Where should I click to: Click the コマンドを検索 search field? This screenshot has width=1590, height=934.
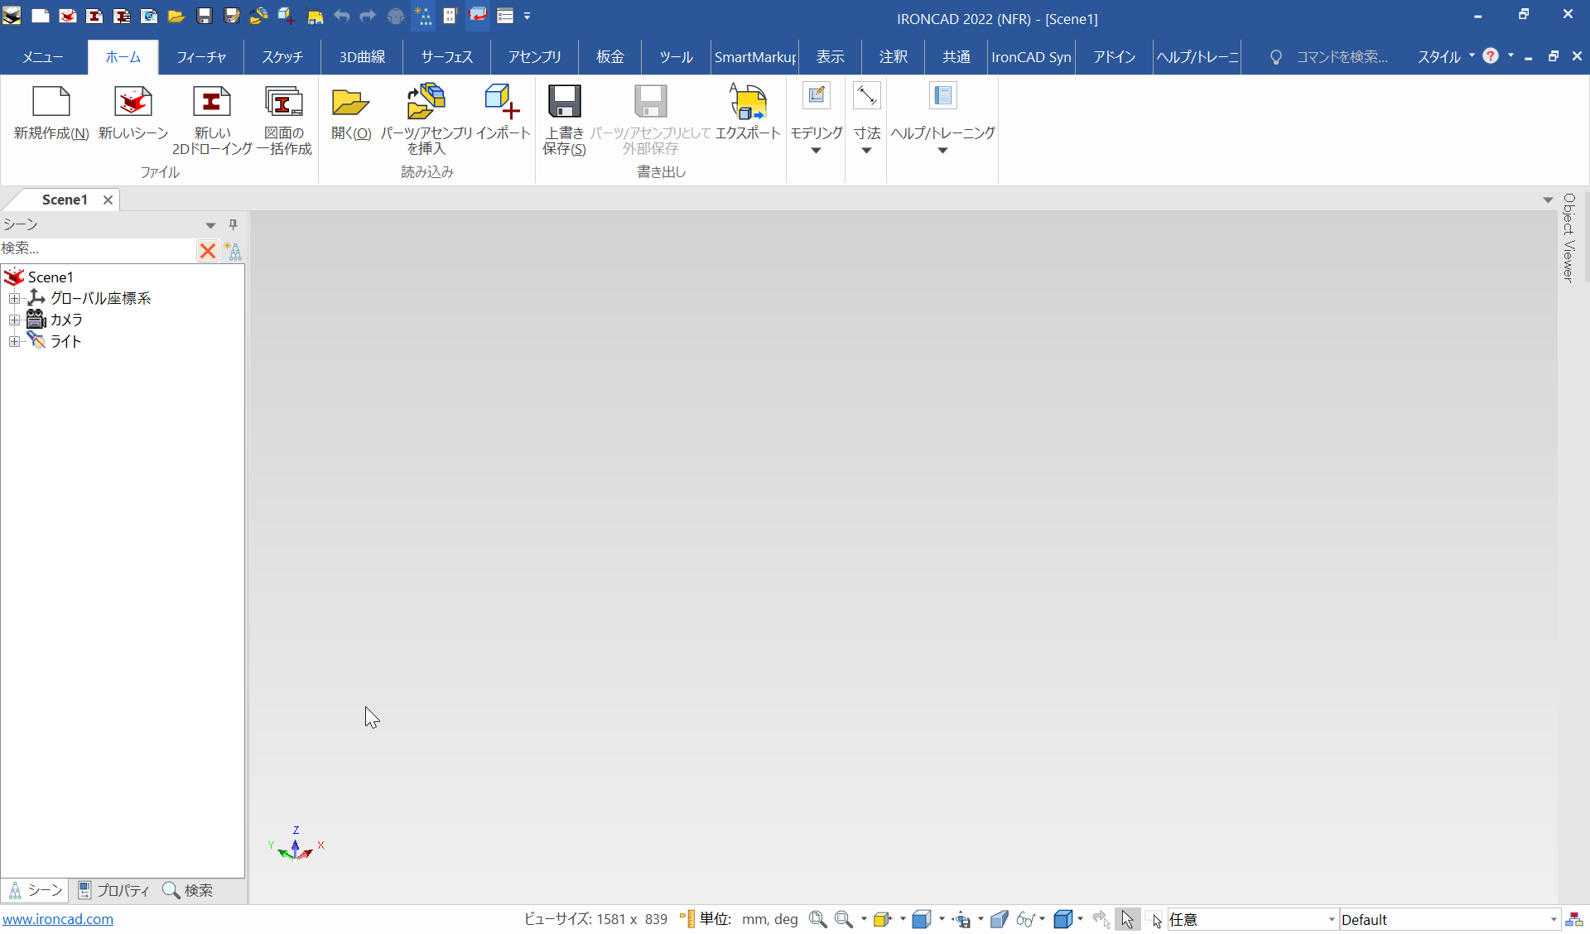[1342, 57]
